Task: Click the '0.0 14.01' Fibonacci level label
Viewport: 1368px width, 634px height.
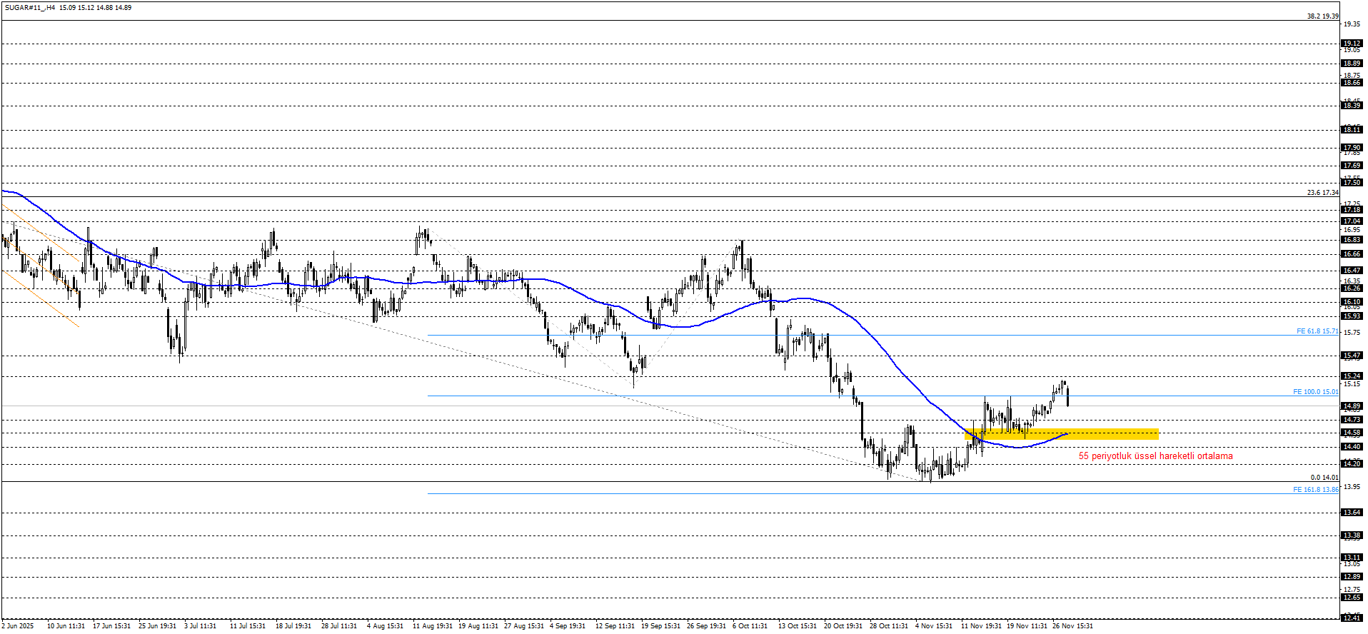Action: click(1324, 477)
